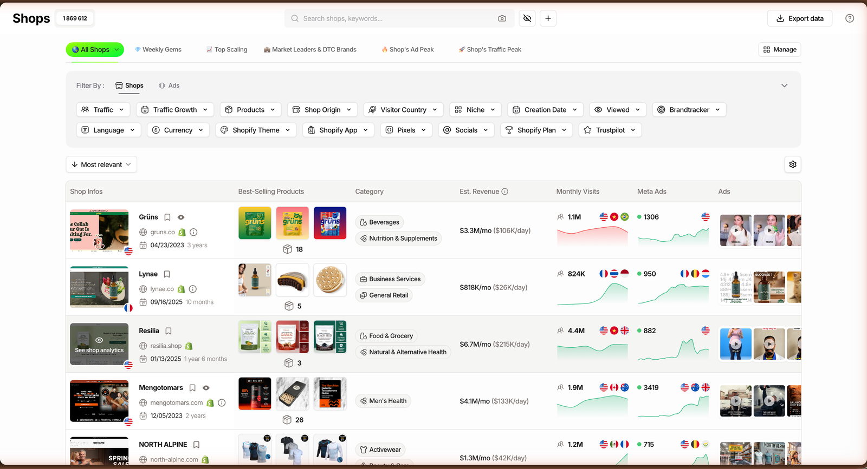Bookmark the Mengotomars shop
The width and height of the screenshot is (867, 469).
192,388
